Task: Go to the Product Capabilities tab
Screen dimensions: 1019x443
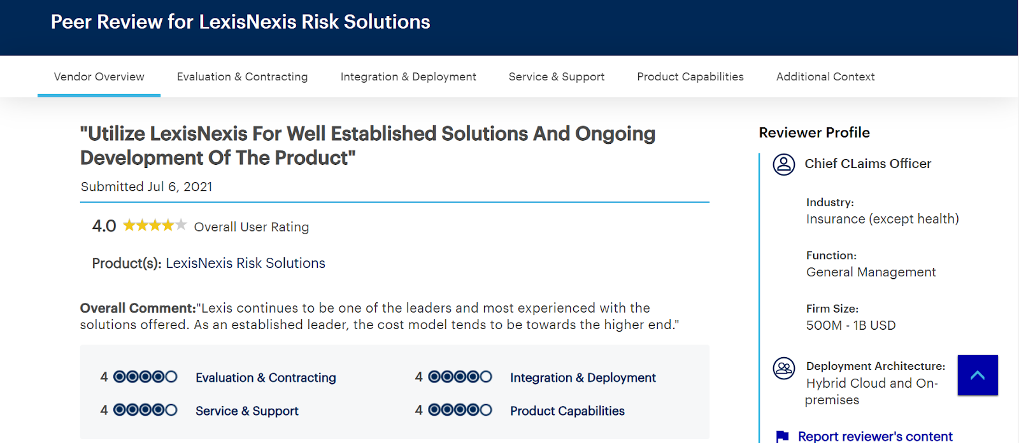Action: 690,77
